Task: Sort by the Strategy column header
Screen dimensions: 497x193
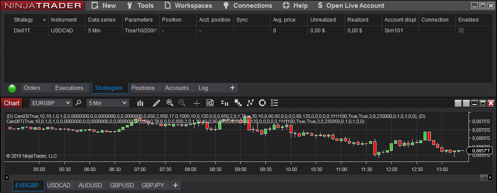Action: tap(26, 20)
